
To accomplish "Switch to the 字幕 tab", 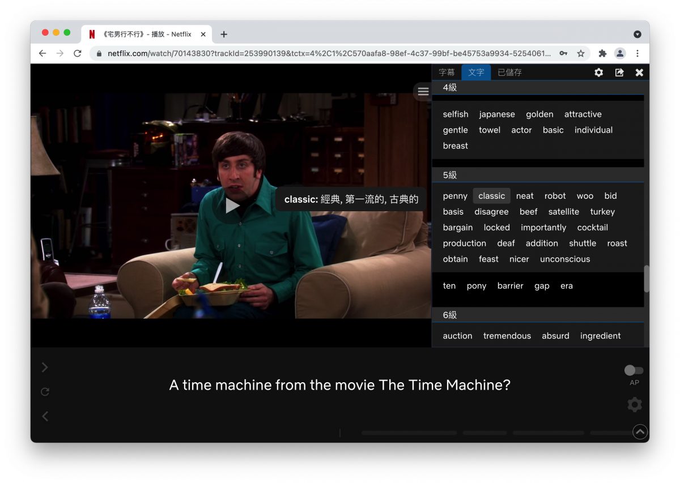I will click(447, 72).
